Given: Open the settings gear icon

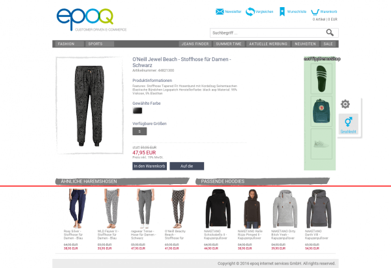Looking at the screenshot, I should [345, 104].
